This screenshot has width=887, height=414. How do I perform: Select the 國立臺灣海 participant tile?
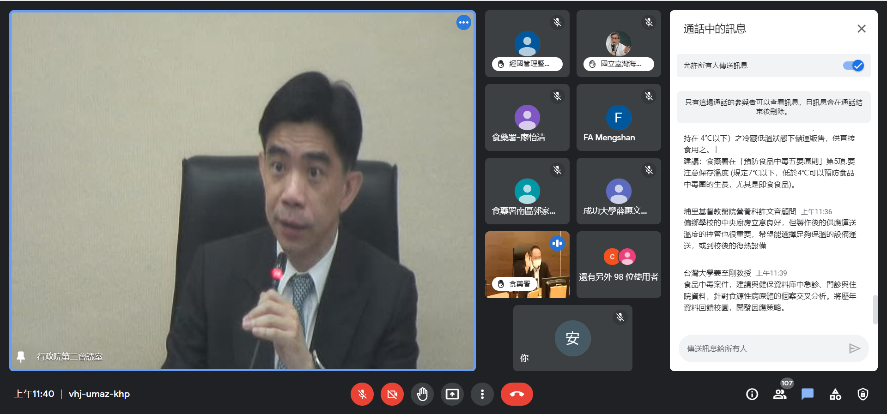[x=619, y=43]
